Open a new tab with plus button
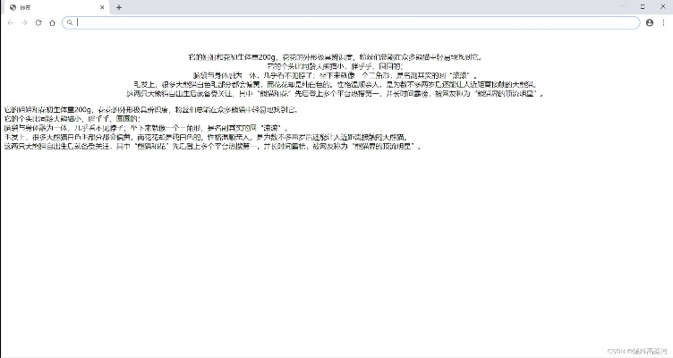 coord(119,7)
